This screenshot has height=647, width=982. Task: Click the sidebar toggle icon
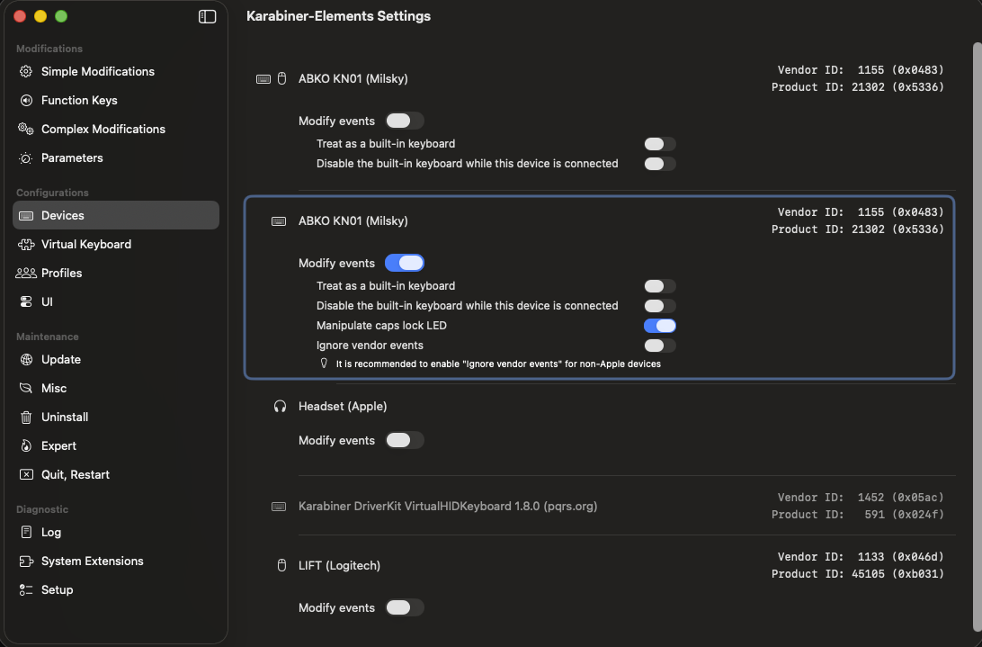pyautogui.click(x=208, y=16)
